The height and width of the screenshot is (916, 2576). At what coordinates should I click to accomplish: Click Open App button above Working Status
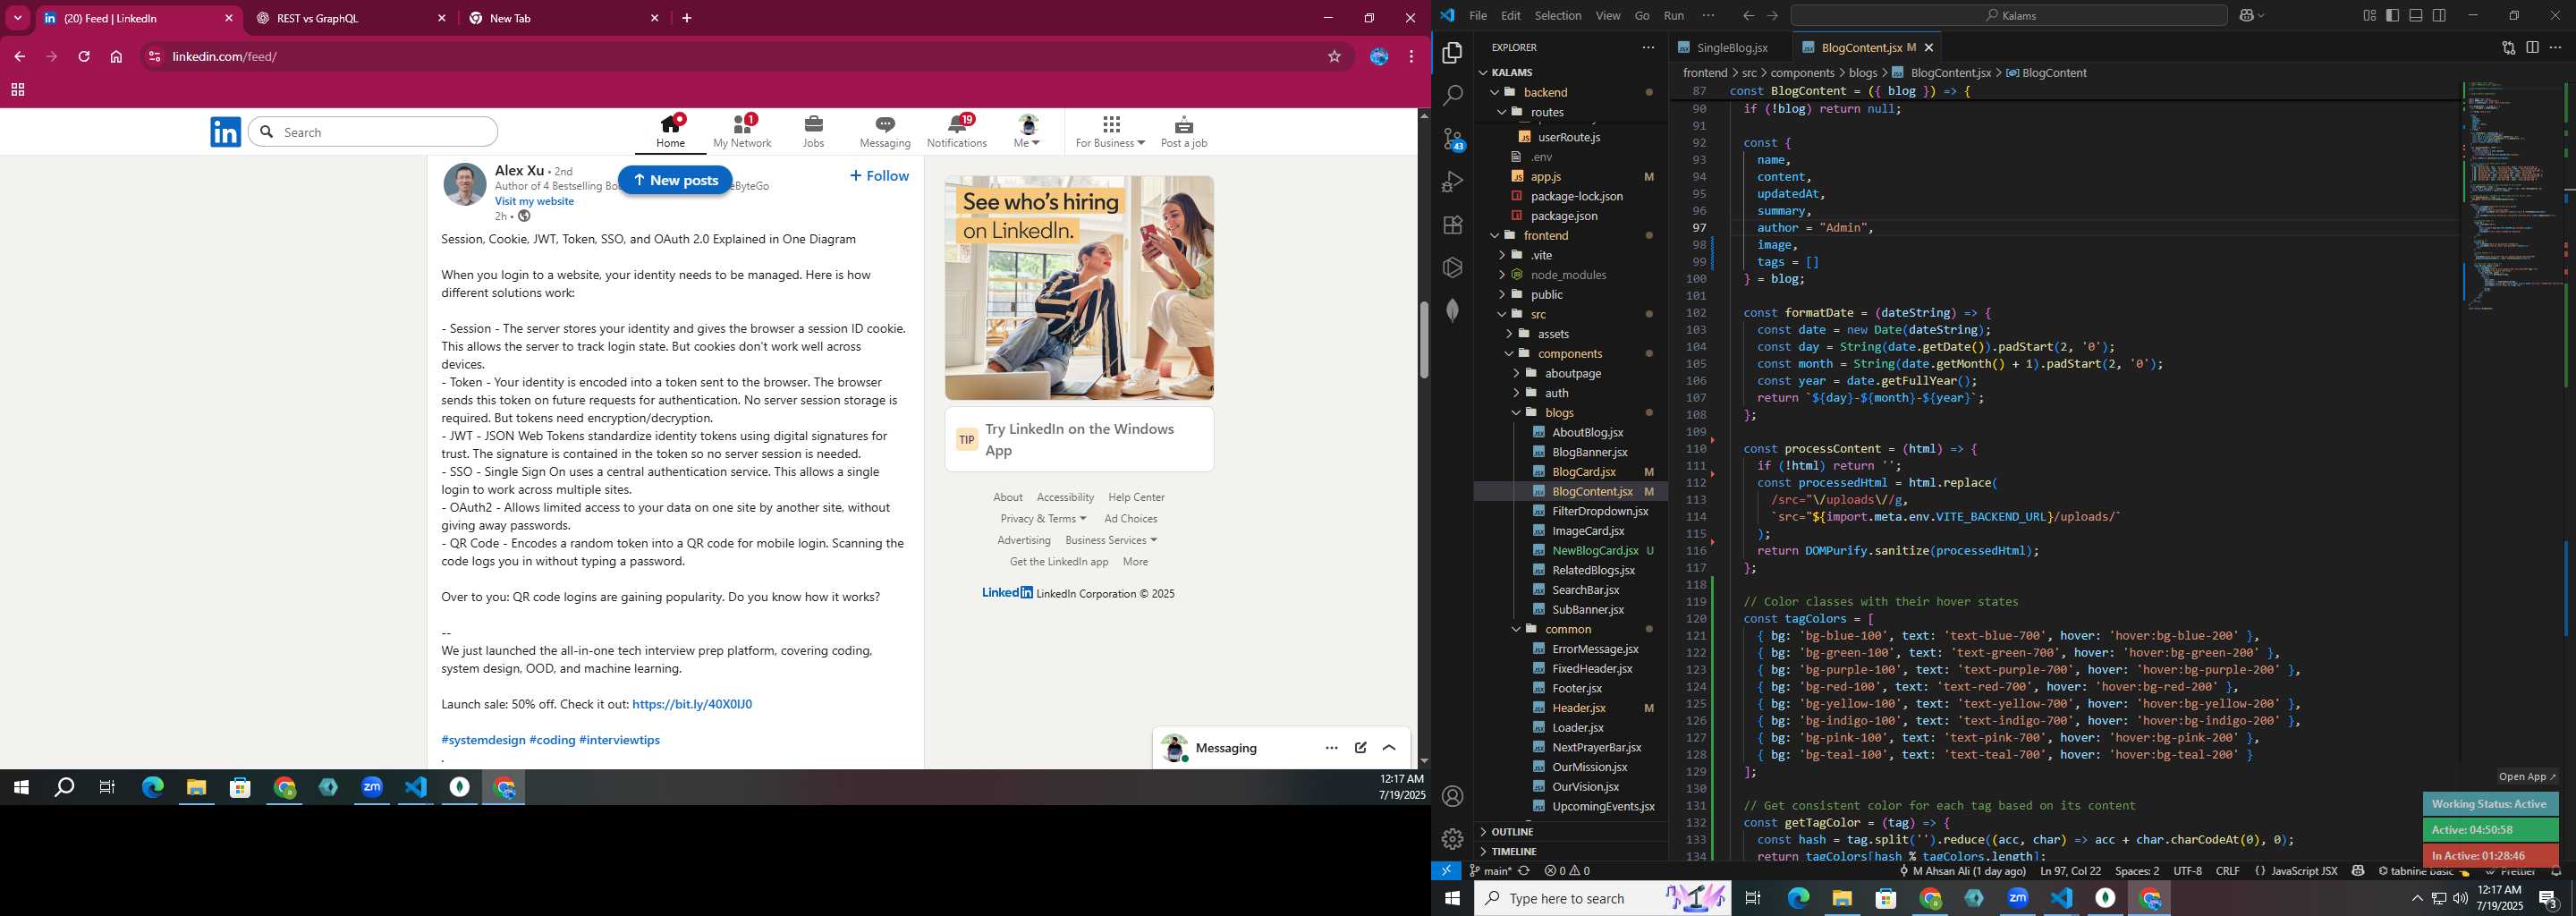[x=2526, y=777]
